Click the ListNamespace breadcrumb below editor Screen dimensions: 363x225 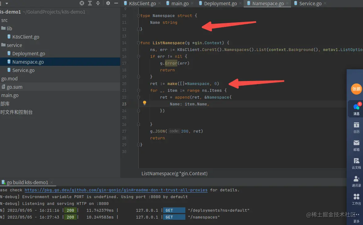click(x=174, y=174)
